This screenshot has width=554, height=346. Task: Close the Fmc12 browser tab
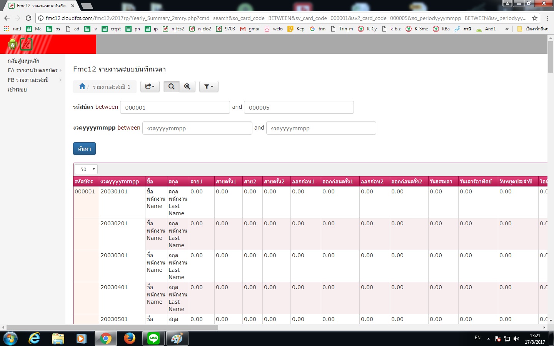[x=73, y=6]
